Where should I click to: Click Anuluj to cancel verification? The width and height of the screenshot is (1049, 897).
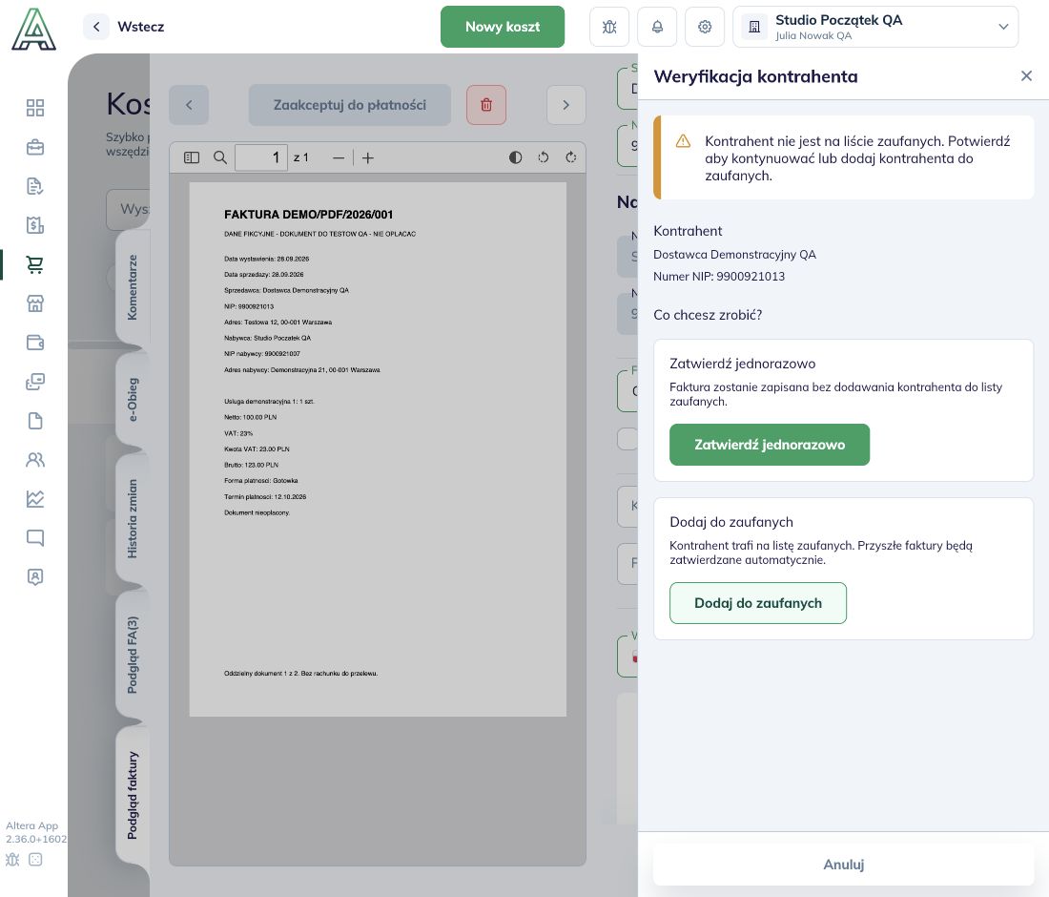pos(844,865)
